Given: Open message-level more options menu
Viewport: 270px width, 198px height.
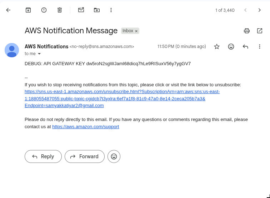Looking at the screenshot, I should [260, 47].
